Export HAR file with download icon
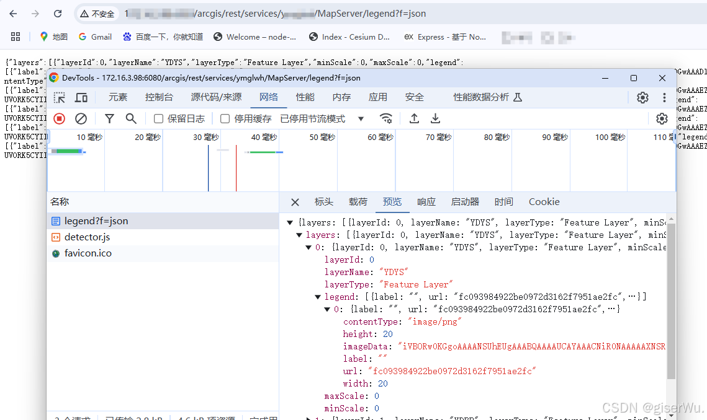The height and width of the screenshot is (420, 707). (x=435, y=118)
